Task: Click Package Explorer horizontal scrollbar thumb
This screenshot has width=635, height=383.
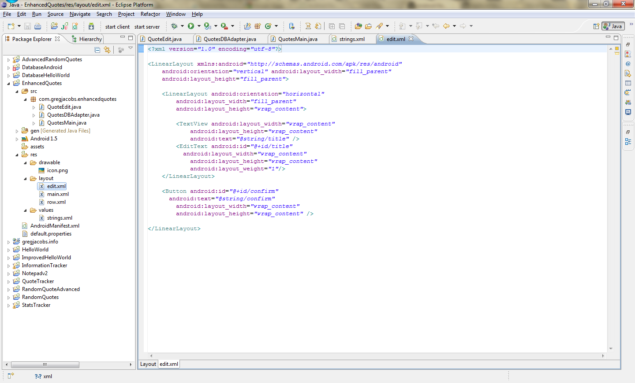Action: (x=45, y=365)
